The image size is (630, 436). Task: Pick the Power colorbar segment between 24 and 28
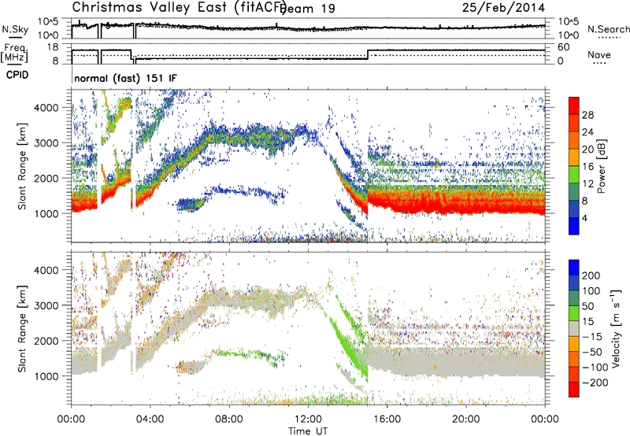coord(574,123)
